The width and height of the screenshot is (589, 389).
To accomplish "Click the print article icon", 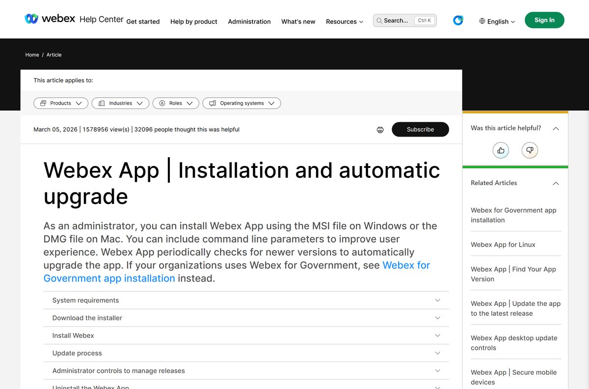I will [x=380, y=130].
